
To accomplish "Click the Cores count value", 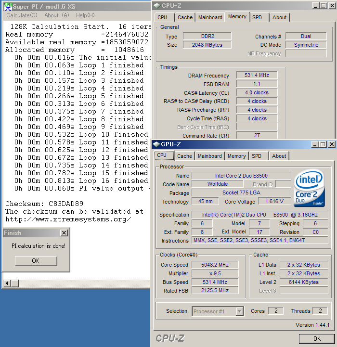I will tap(276, 311).
